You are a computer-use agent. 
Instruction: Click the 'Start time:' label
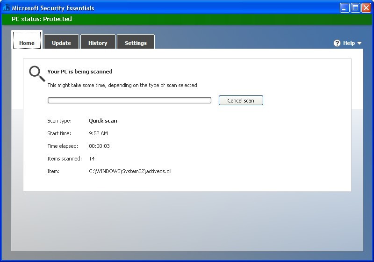59,133
